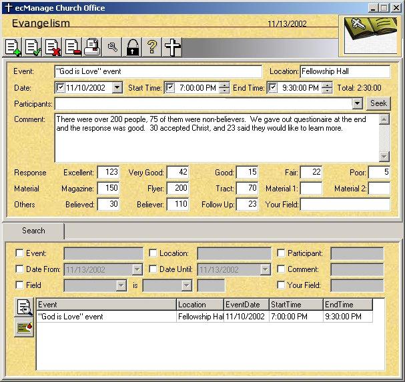Open the Date picker dropdown arrow

[x=117, y=87]
